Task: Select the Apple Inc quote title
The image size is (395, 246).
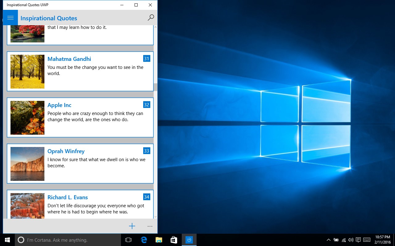Action: [59, 105]
